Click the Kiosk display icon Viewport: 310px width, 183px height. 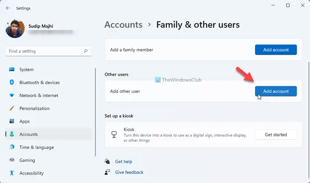tap(114, 135)
